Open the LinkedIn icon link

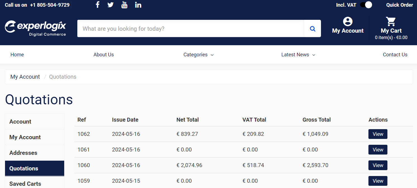point(138,5)
